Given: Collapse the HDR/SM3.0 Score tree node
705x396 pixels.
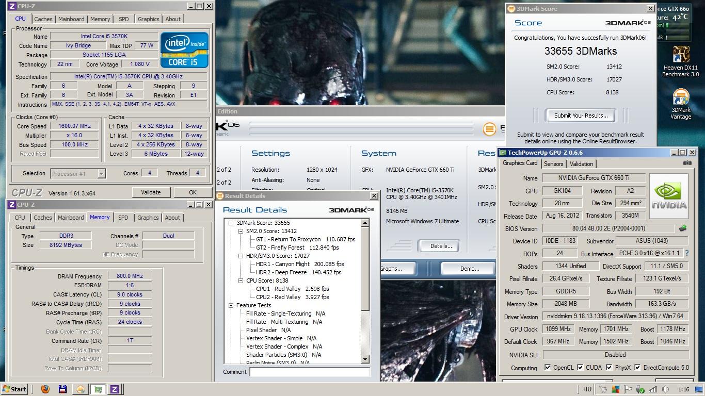Looking at the screenshot, I should 241,256.
